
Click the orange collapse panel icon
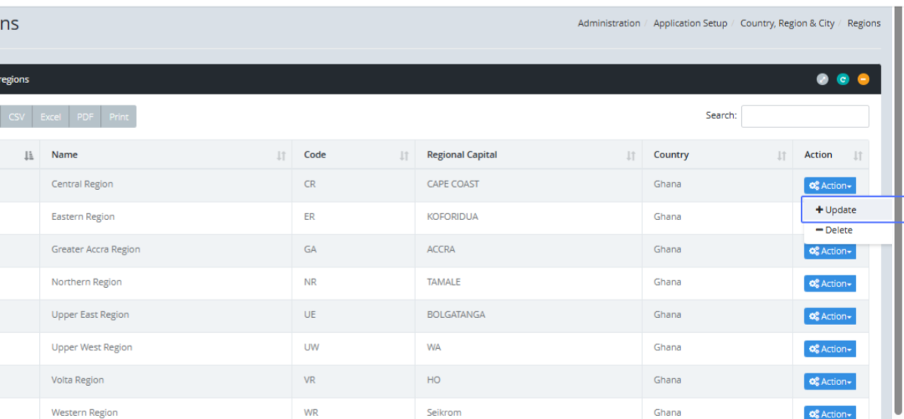[863, 79]
